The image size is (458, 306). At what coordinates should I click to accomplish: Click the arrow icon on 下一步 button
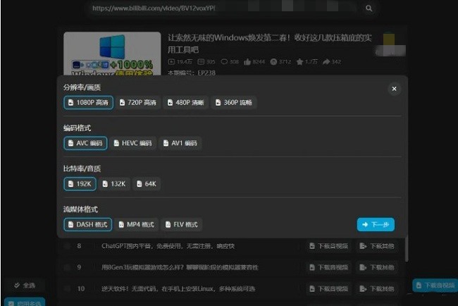[x=366, y=225]
